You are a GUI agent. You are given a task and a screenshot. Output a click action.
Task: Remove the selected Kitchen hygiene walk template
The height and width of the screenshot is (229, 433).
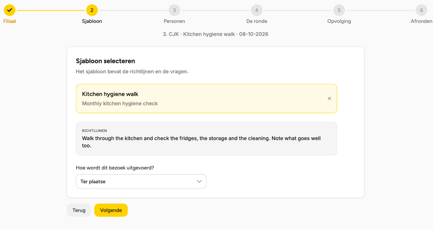(329, 98)
